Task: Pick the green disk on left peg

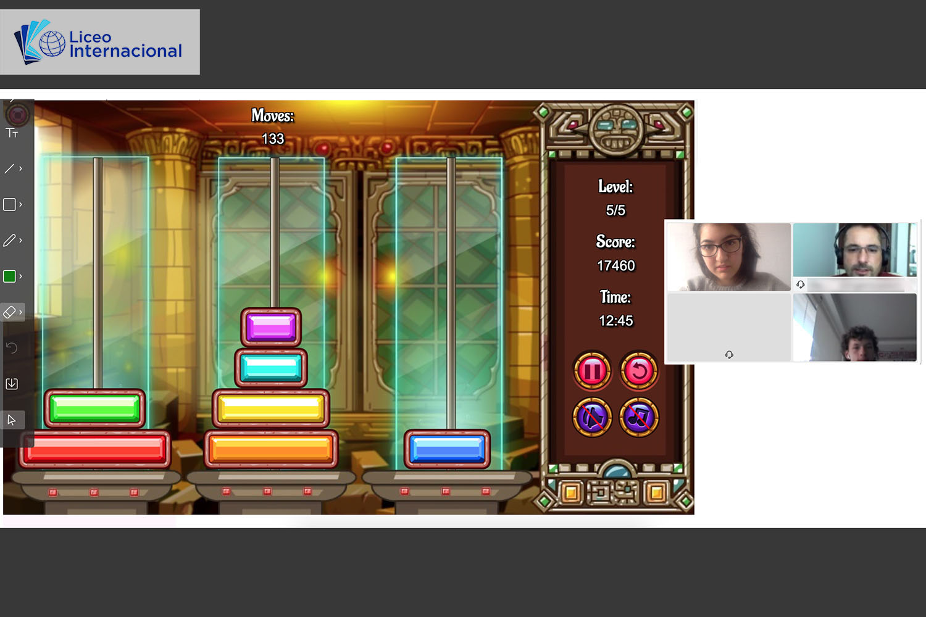Action: (x=95, y=408)
